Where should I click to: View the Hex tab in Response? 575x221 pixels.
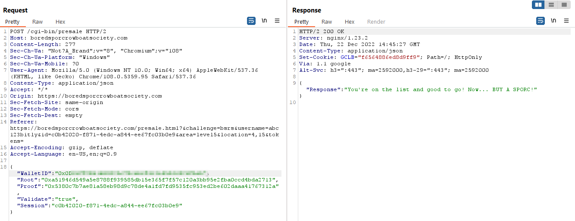tap(350, 22)
